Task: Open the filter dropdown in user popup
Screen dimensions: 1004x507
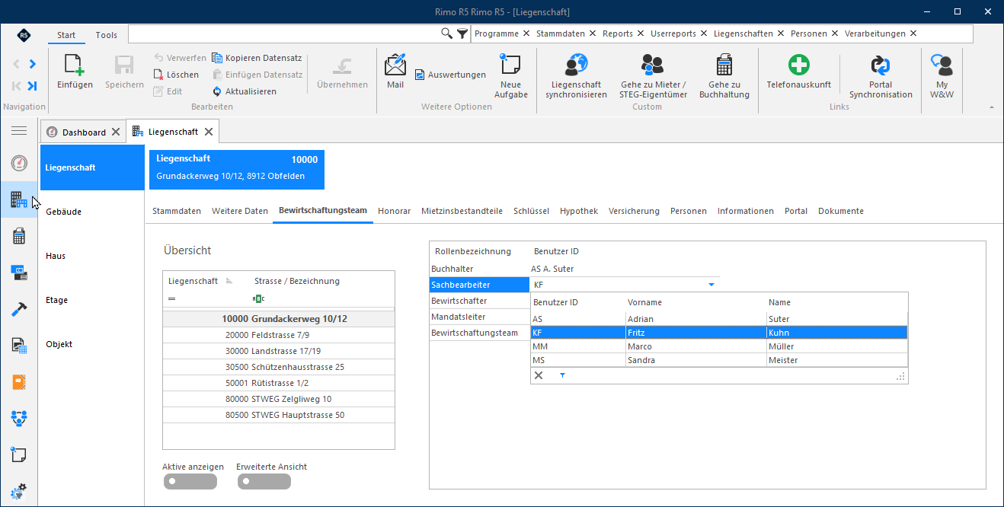Action: click(562, 375)
